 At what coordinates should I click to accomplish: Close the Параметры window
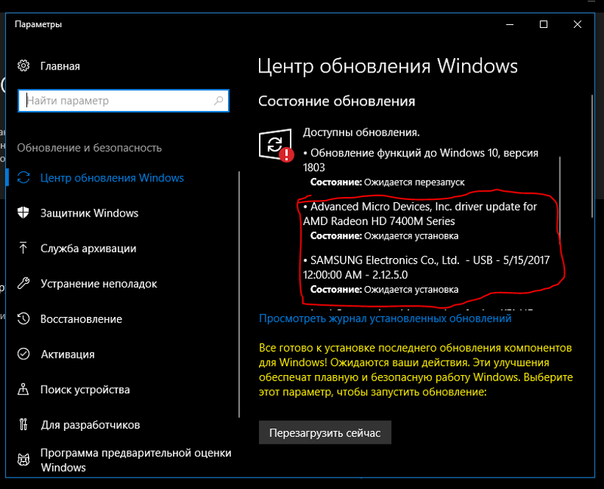[578, 24]
